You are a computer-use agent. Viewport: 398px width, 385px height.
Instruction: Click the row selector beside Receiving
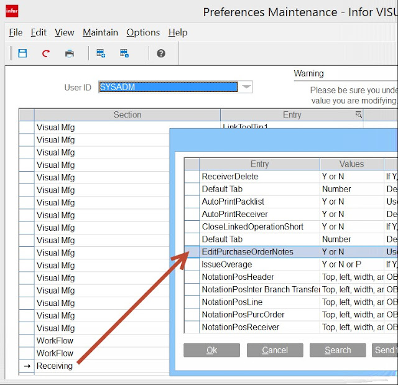pos(27,366)
